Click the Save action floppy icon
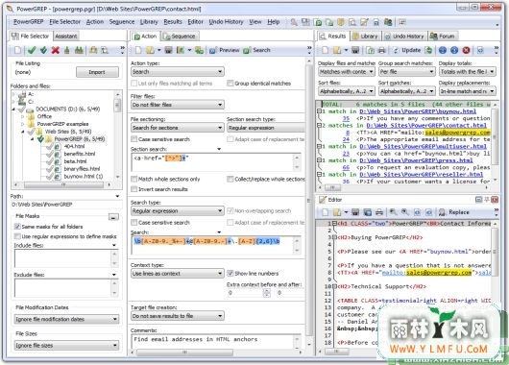This screenshot has height=365, width=509. click(168, 50)
